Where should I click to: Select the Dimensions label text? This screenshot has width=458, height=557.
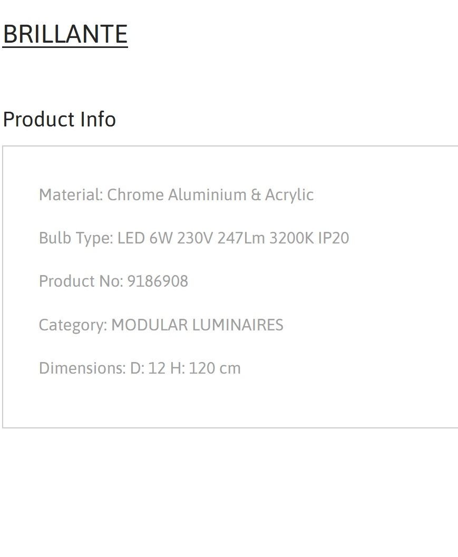(x=82, y=368)
